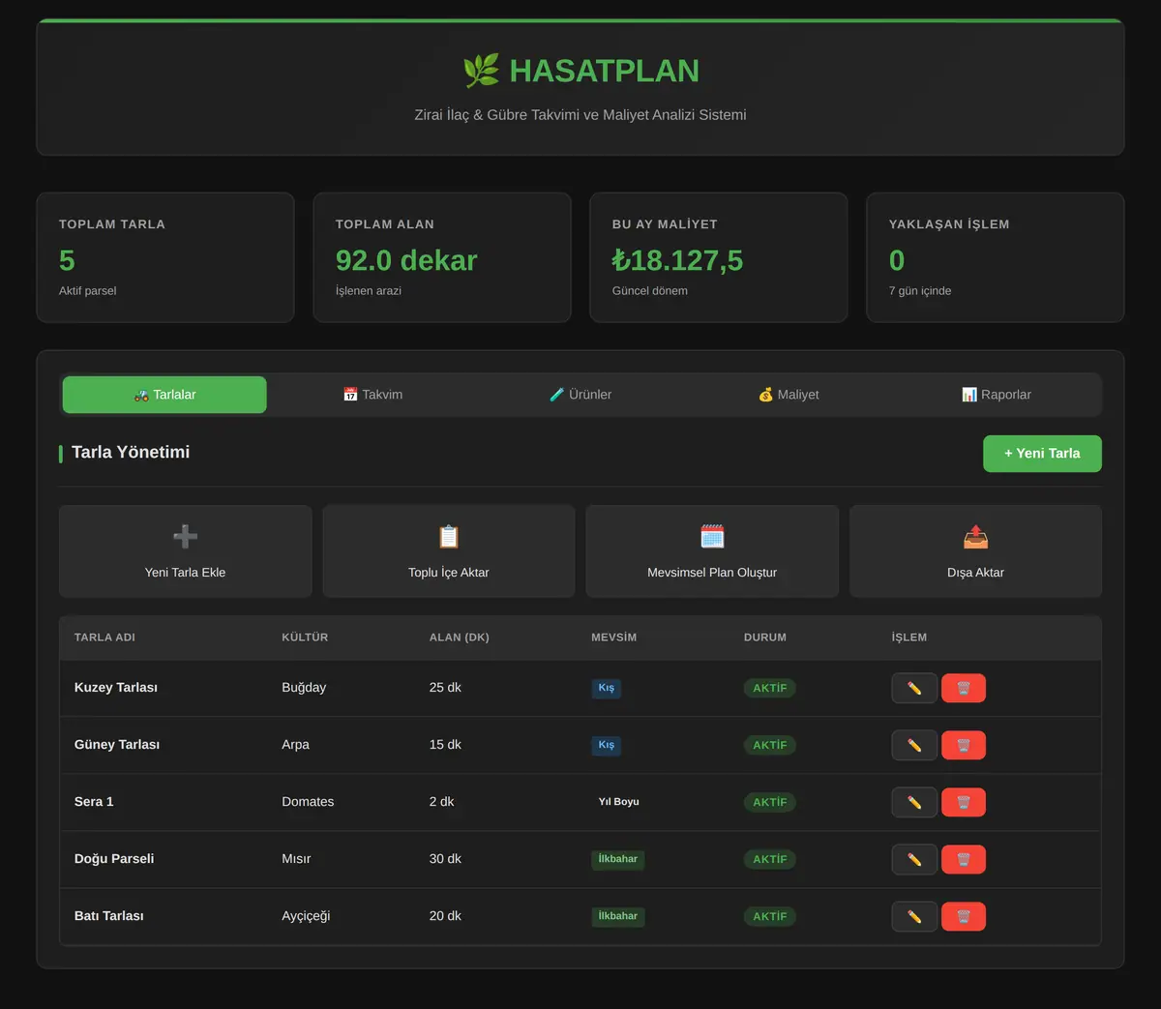This screenshot has height=1009, width=1161.
Task: Delete Doğu Parseli with trash icon
Action: (x=964, y=860)
